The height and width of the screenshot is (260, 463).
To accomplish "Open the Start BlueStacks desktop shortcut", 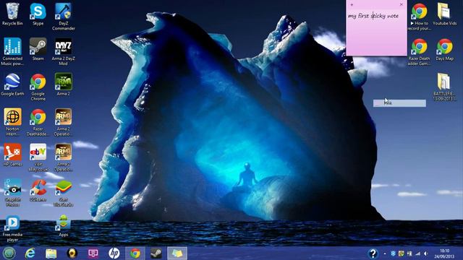I will click(63, 193).
